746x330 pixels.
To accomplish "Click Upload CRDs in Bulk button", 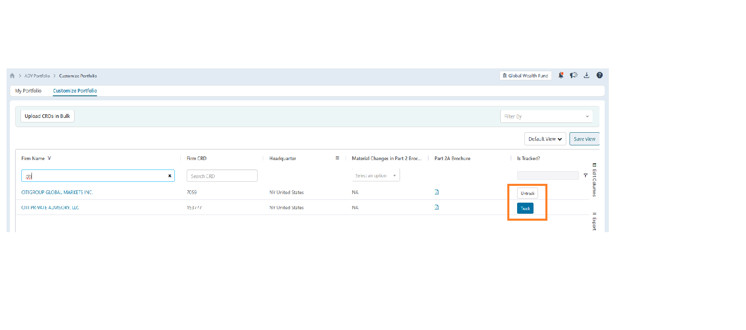I will coord(47,116).
